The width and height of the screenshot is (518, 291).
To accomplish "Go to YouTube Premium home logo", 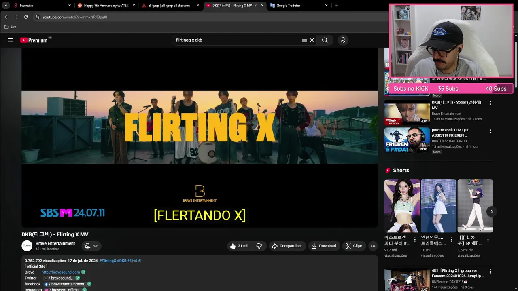I will tap(34, 40).
